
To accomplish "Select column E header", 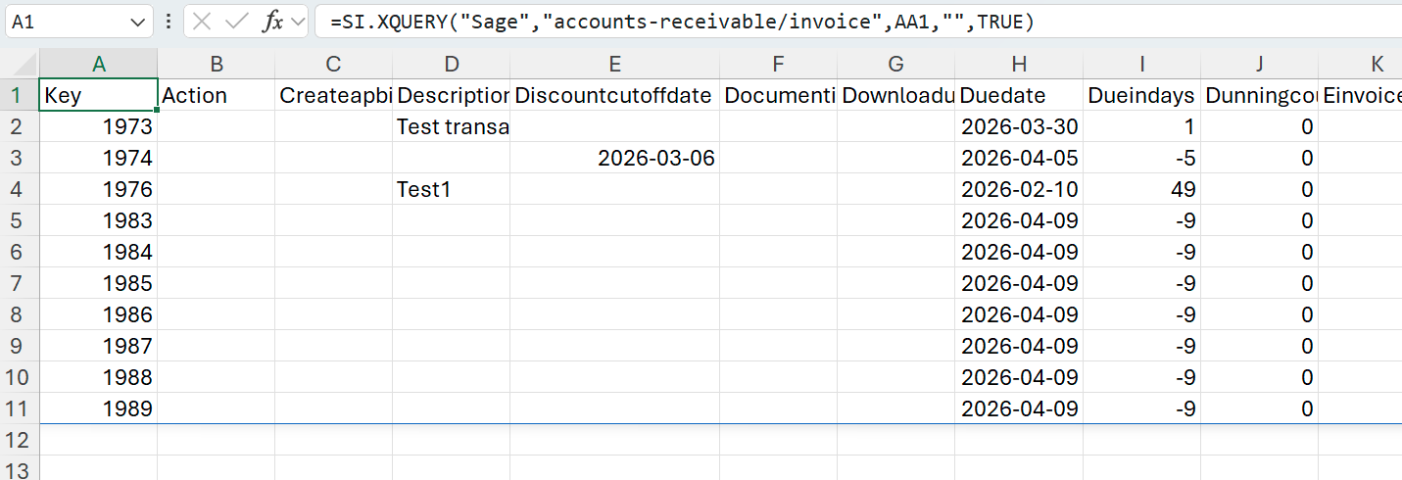I will pos(614,64).
